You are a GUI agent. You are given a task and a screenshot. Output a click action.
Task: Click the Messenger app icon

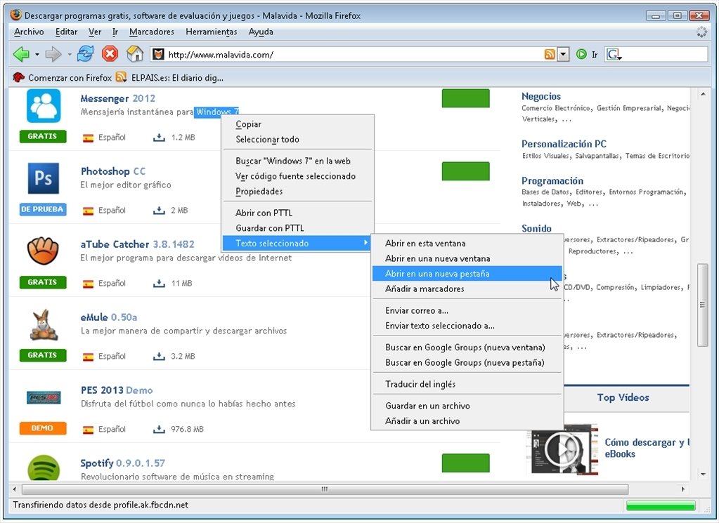point(44,106)
